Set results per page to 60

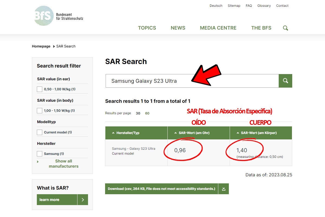[147, 113]
